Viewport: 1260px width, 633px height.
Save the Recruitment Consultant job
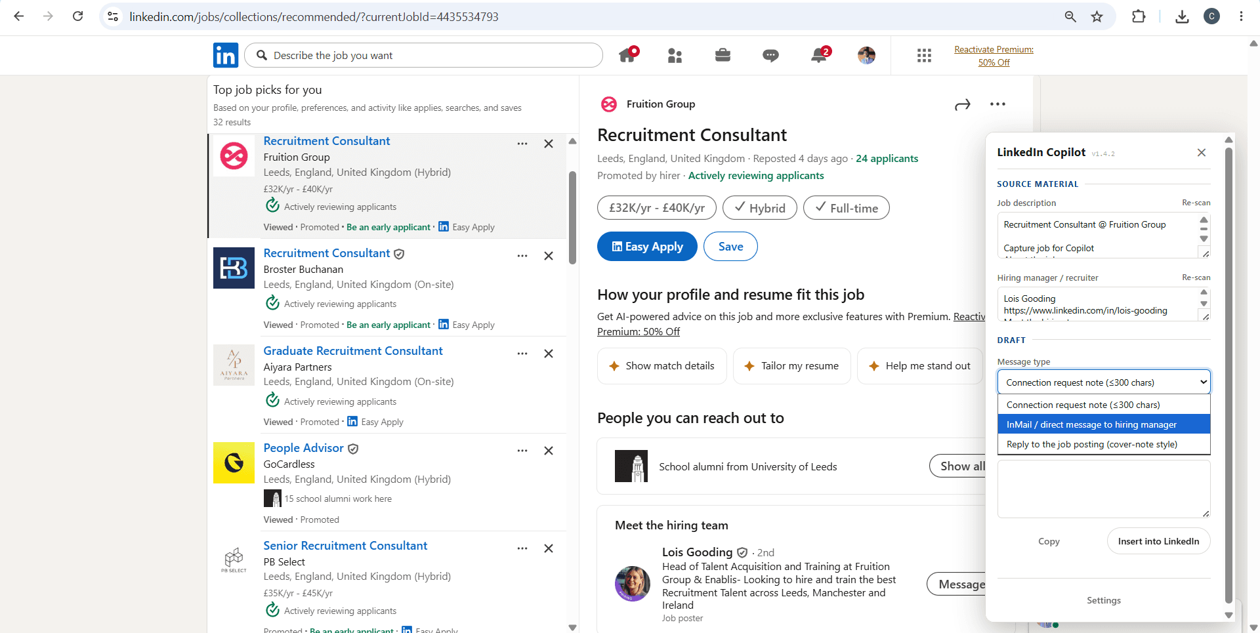(x=730, y=247)
